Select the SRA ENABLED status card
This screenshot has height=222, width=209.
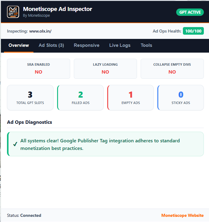pos(39,69)
